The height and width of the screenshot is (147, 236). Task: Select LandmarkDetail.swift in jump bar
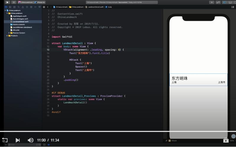tap(96, 7)
